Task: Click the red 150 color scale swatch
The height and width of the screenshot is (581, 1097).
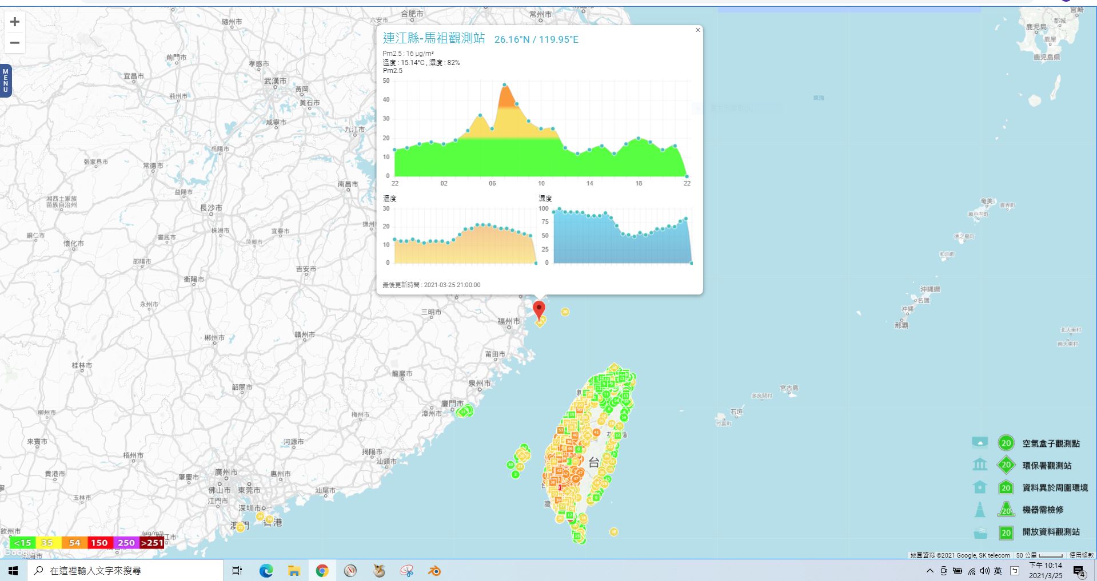Action: pos(100,543)
